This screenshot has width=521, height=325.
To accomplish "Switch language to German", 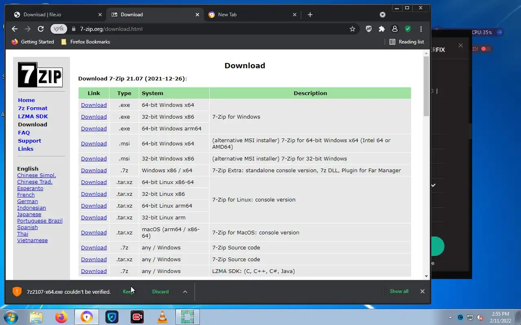I will point(27,201).
